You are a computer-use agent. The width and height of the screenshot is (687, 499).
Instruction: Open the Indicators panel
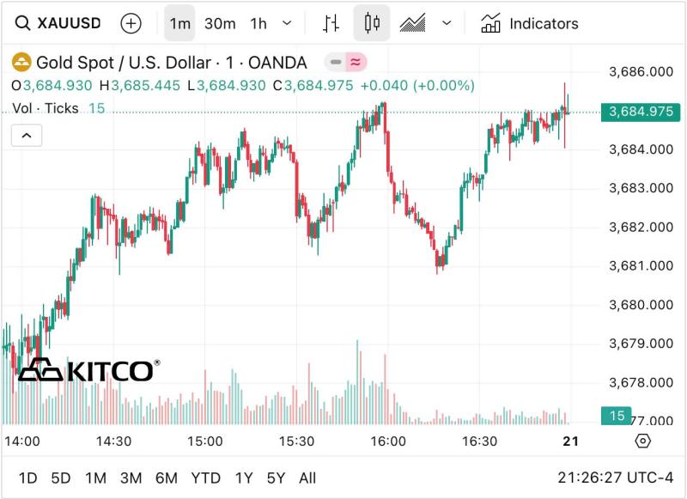click(x=530, y=23)
